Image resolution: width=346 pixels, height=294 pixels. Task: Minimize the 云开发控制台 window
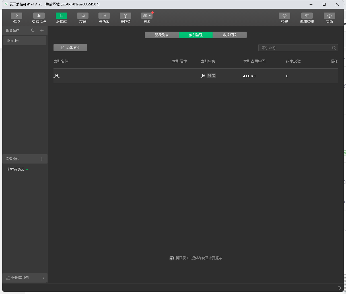(x=311, y=4)
